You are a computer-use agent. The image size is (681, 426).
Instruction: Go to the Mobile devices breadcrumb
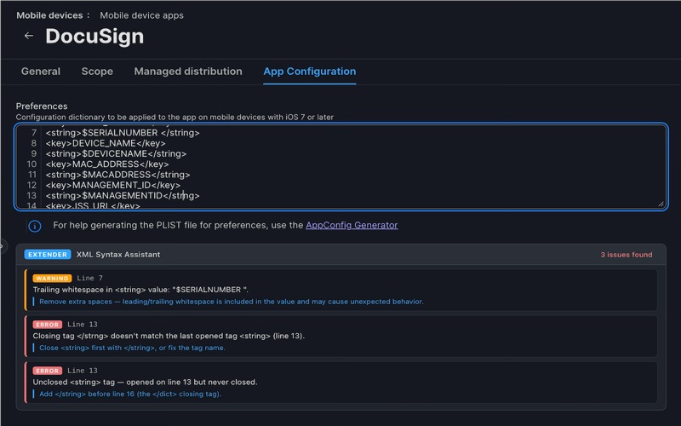point(50,15)
